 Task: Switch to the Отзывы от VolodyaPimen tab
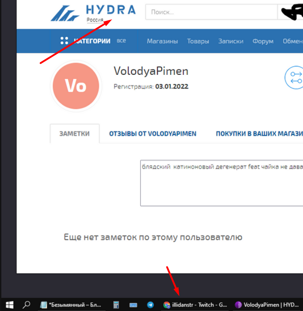(x=153, y=134)
